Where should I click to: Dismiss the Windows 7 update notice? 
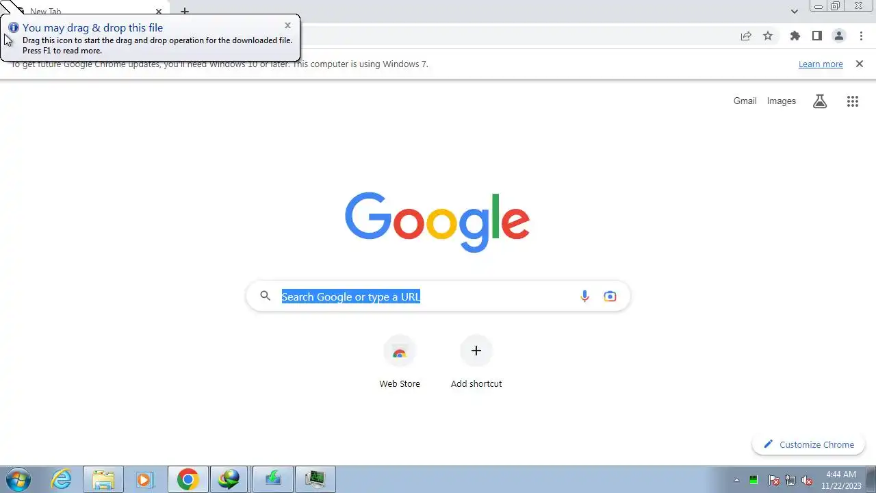pyautogui.click(x=860, y=64)
